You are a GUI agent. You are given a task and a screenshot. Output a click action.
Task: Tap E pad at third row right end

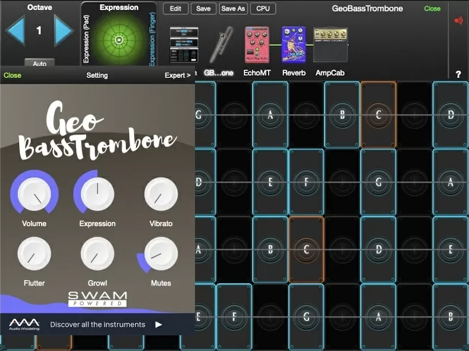pos(451,249)
